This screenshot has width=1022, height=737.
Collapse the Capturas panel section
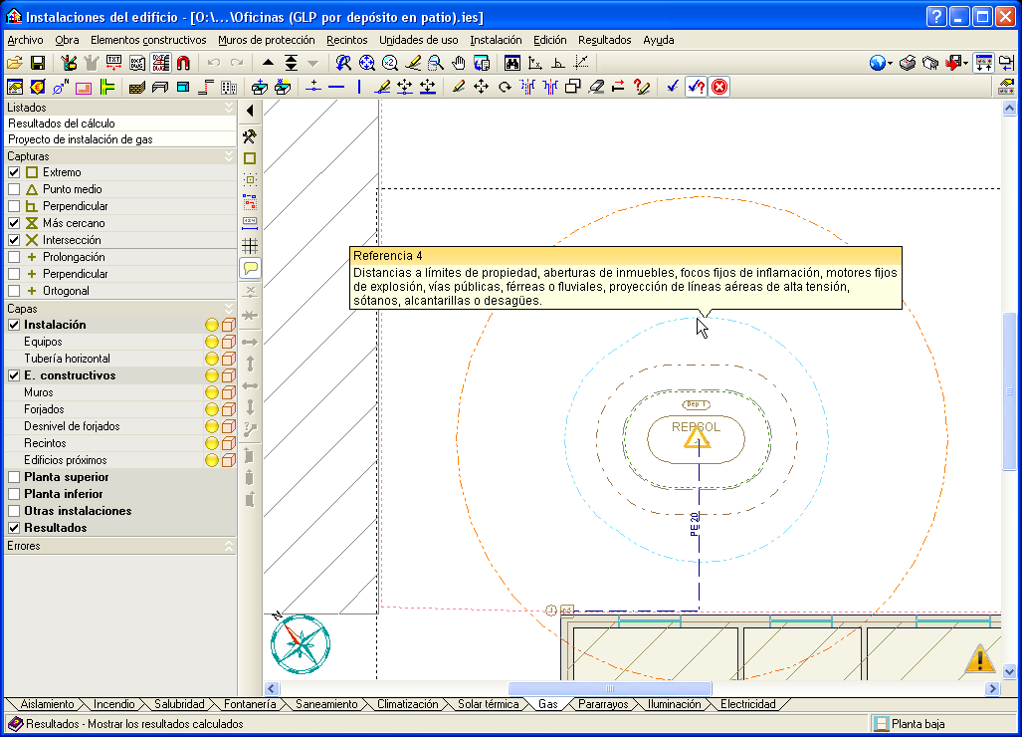click(229, 156)
